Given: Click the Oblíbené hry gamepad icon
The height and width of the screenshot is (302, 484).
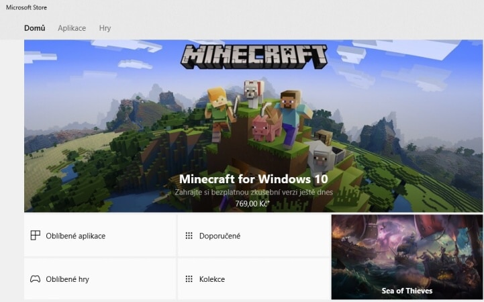Looking at the screenshot, I should click(x=35, y=279).
